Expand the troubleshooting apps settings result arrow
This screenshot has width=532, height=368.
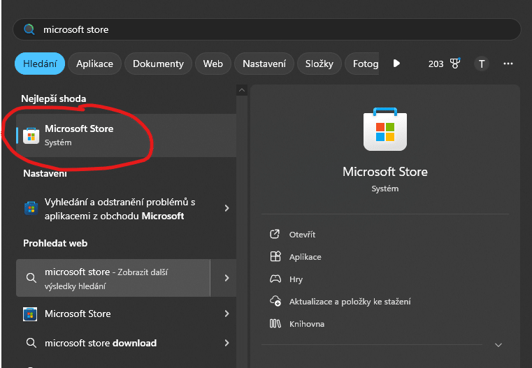click(227, 208)
